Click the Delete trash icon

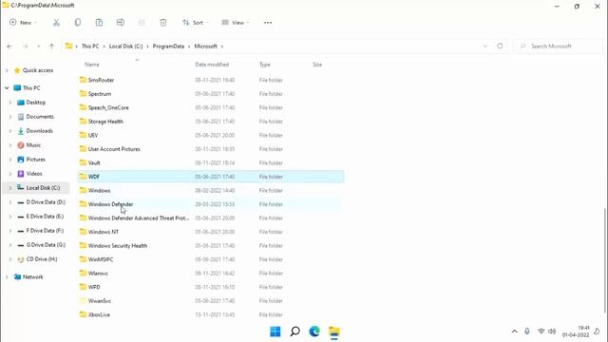[162, 23]
